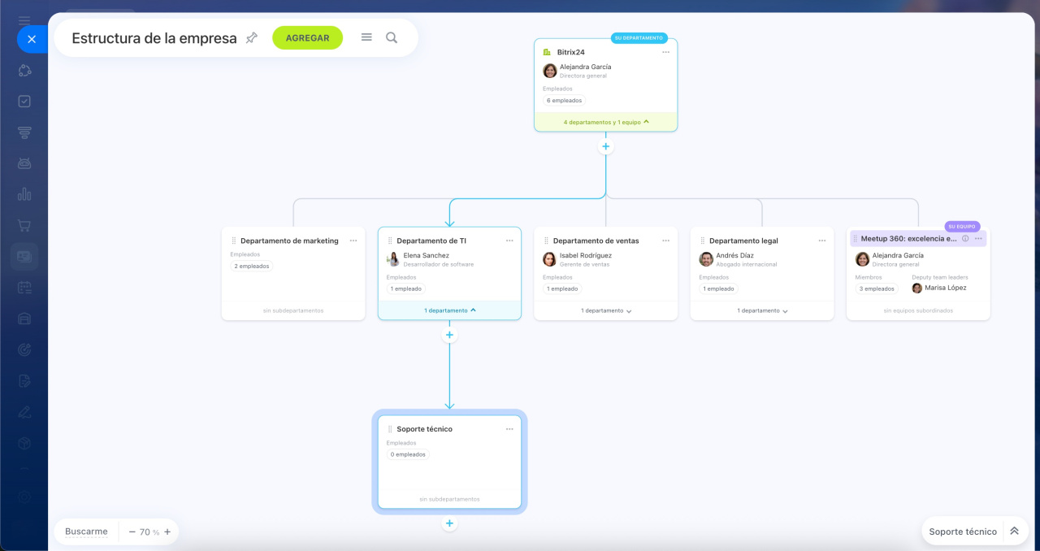Viewport: 1040px width, 551px height.
Task: Open marketing's 2 empleados list
Action: [252, 266]
